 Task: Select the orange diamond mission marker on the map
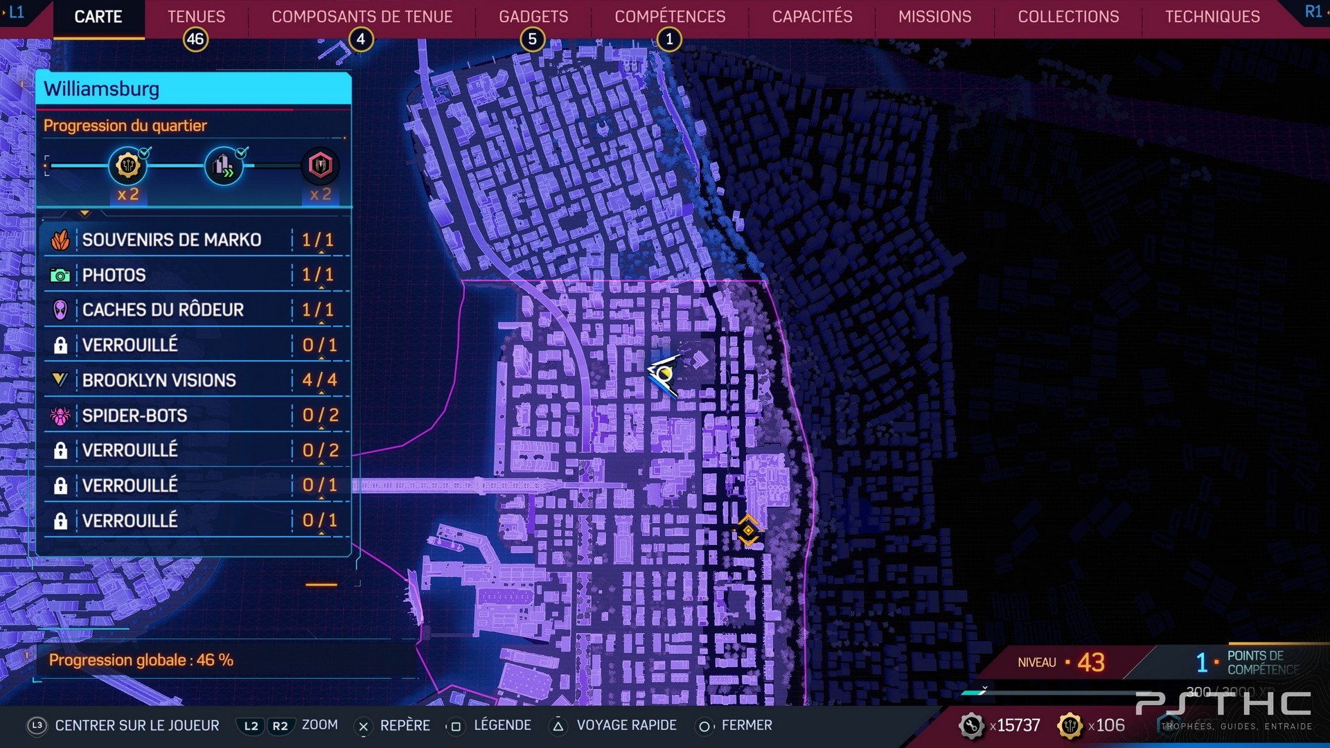(748, 531)
